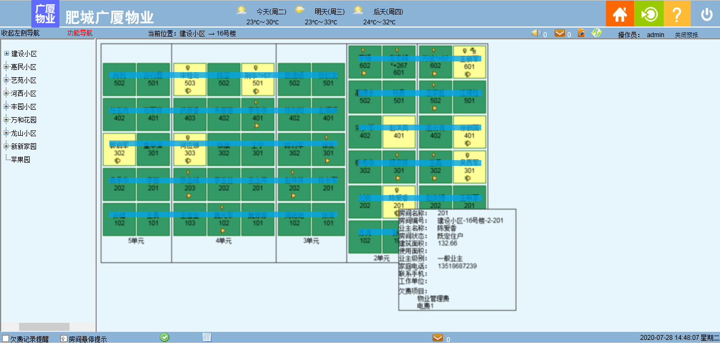720x343 pixels.
Task: Click the green check icon in status bar
Action: (164, 337)
